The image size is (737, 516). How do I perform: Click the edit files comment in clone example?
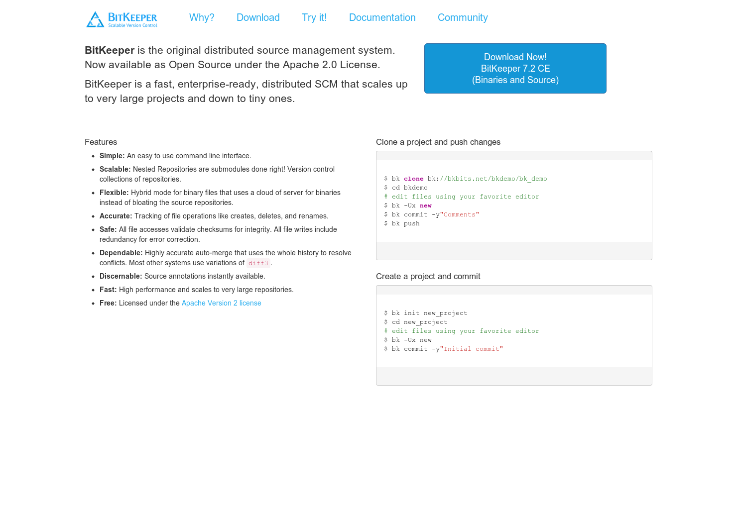pos(462,197)
